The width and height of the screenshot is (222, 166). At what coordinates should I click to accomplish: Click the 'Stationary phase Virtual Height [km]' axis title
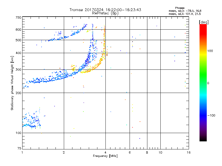[x=12, y=83]
